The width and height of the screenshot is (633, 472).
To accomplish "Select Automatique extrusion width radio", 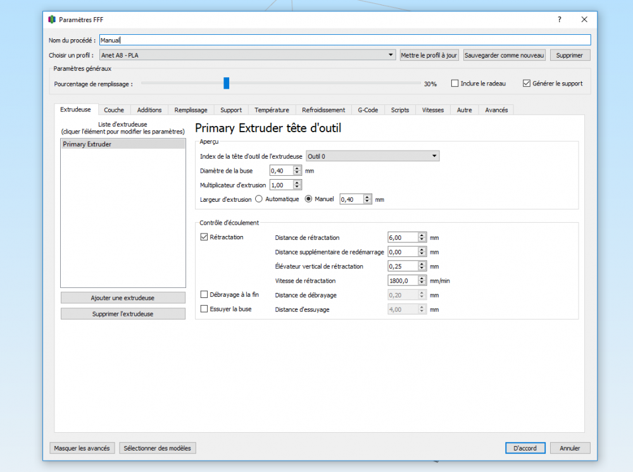I will coord(259,199).
